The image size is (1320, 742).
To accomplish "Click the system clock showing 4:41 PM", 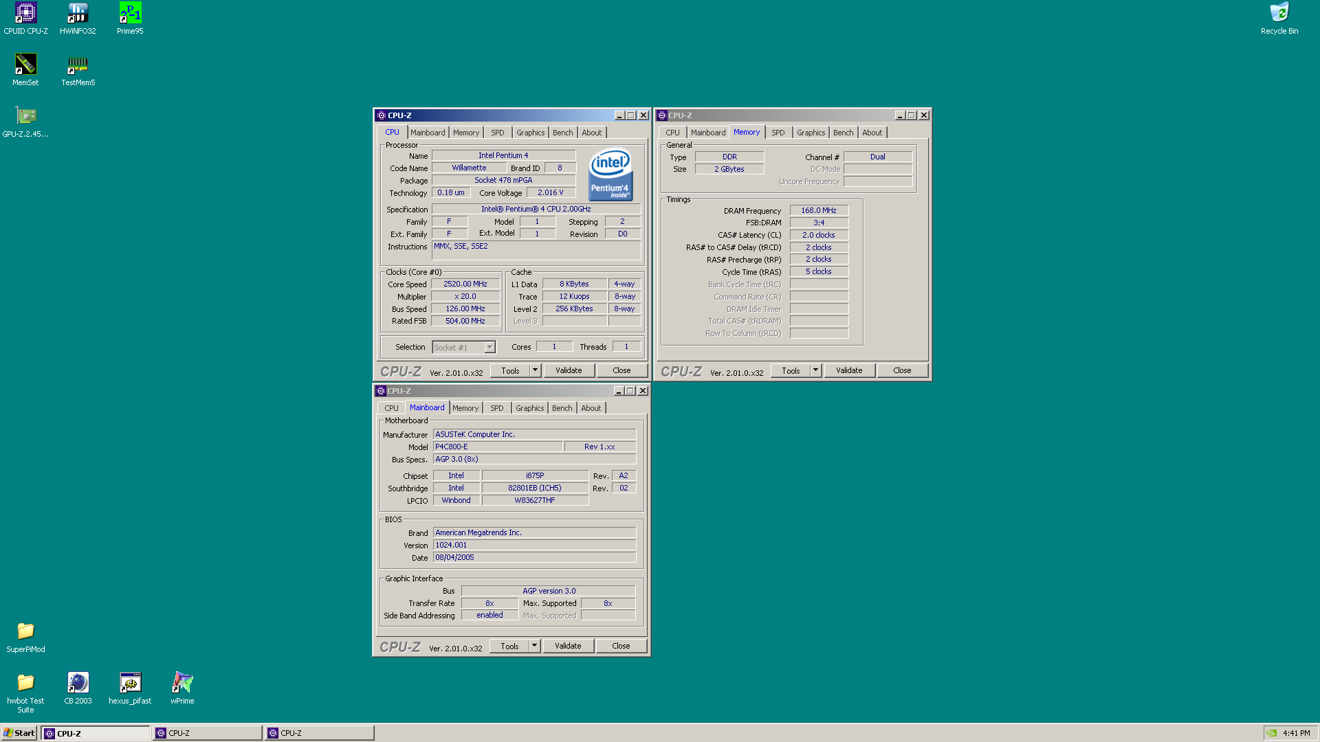I will pyautogui.click(x=1296, y=733).
